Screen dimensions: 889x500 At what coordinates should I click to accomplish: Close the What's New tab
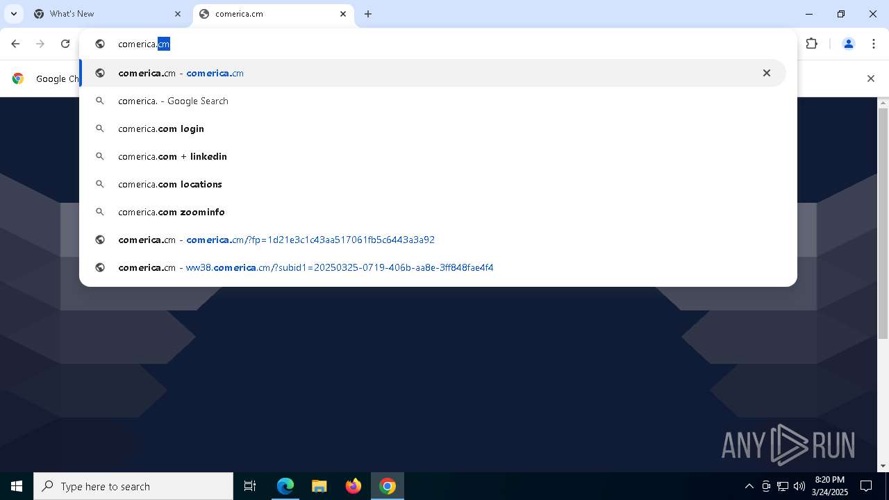pyautogui.click(x=178, y=14)
